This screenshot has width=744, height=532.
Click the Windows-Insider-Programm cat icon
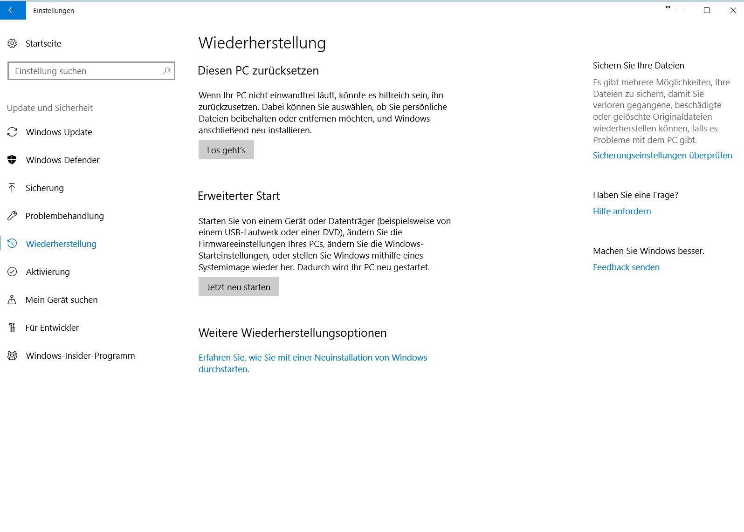[x=12, y=355]
